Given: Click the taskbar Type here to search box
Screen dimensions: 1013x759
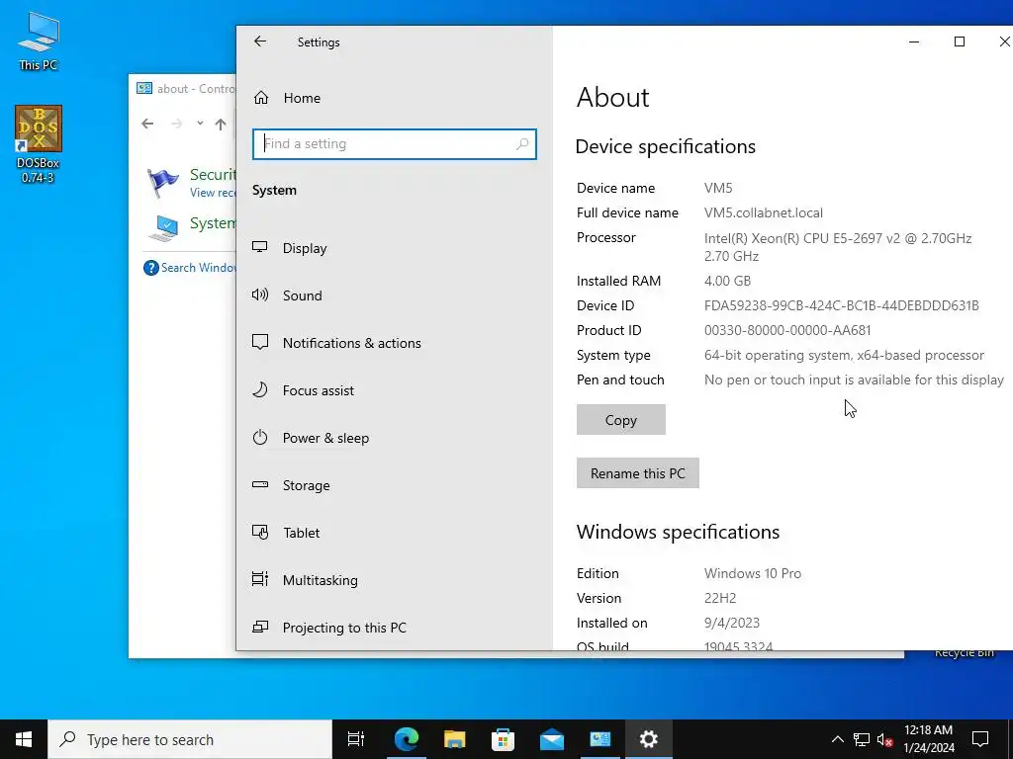Looking at the screenshot, I should coord(190,739).
